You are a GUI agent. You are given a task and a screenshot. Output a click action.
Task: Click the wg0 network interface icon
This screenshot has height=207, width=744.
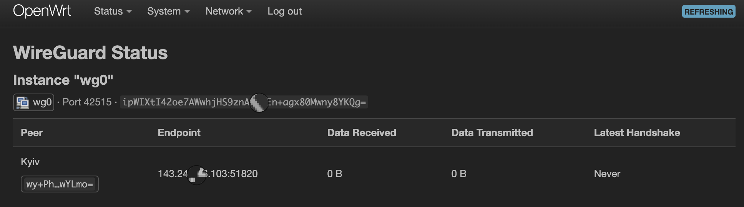pos(22,102)
